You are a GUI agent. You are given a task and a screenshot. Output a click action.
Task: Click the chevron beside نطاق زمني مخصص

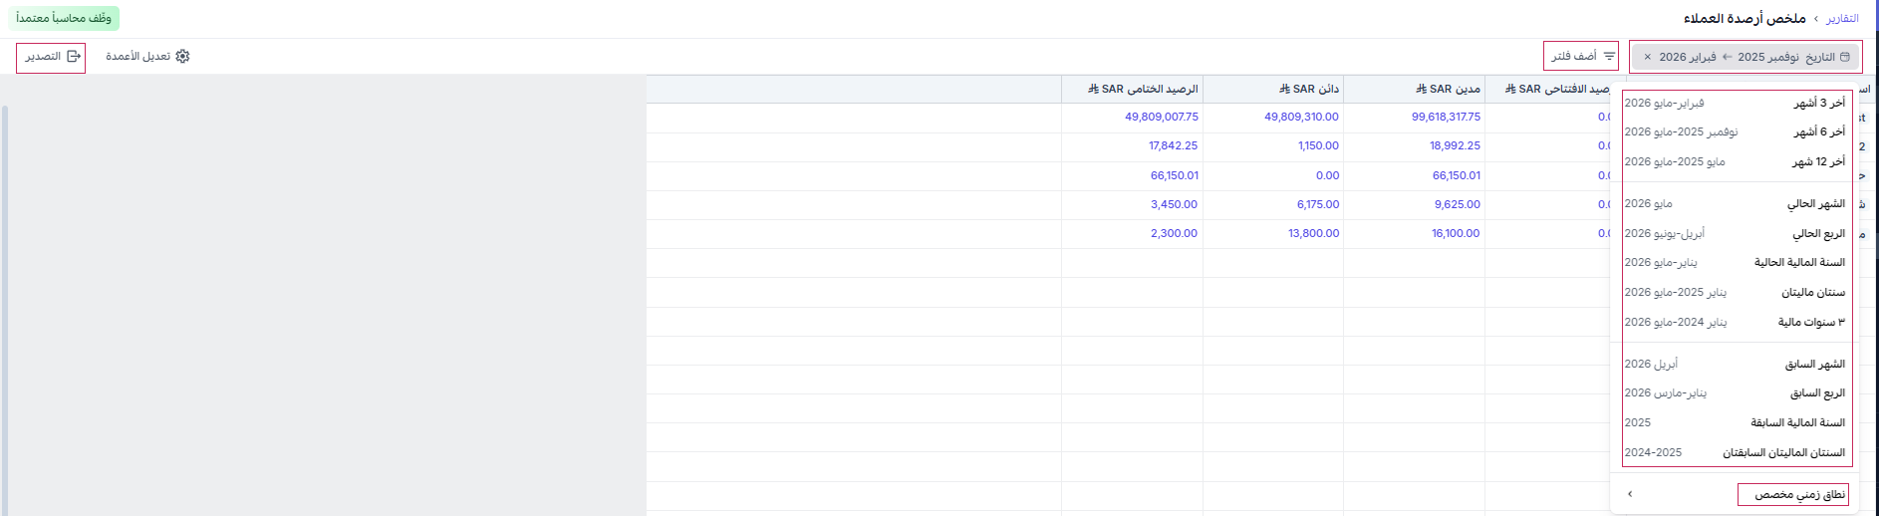coord(1630,494)
